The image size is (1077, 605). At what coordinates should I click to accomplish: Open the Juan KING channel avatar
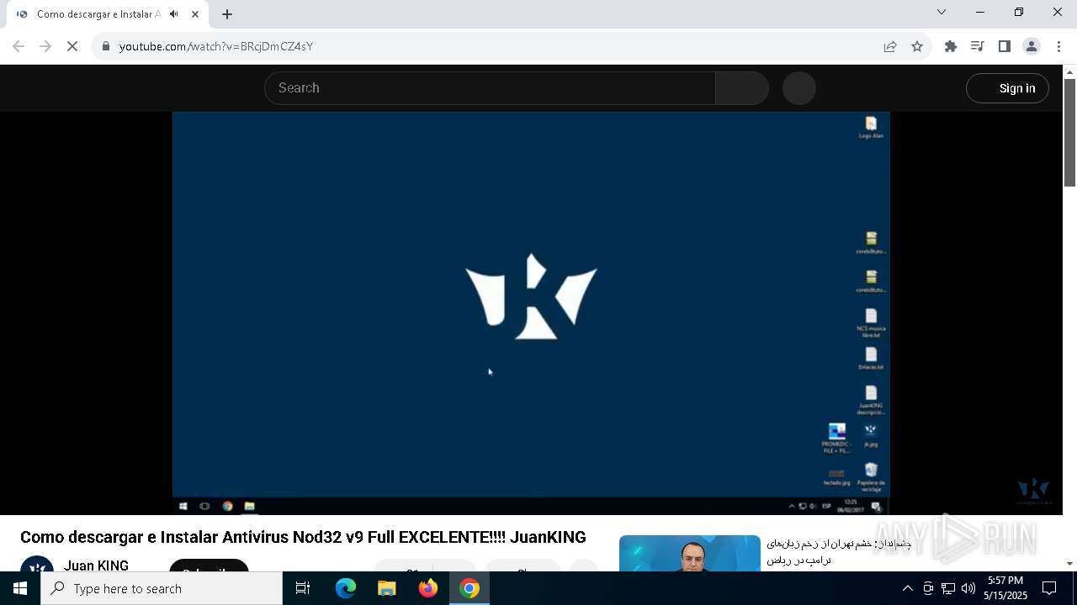pos(37,565)
